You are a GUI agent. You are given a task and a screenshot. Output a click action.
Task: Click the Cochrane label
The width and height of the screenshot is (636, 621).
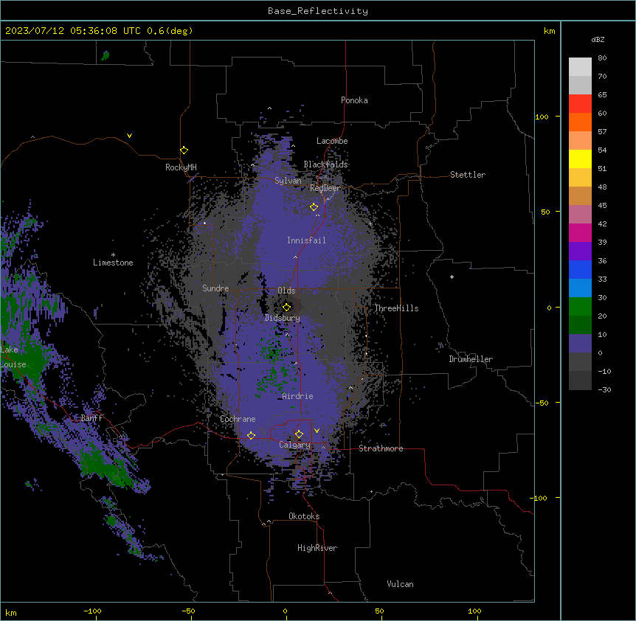[238, 419]
